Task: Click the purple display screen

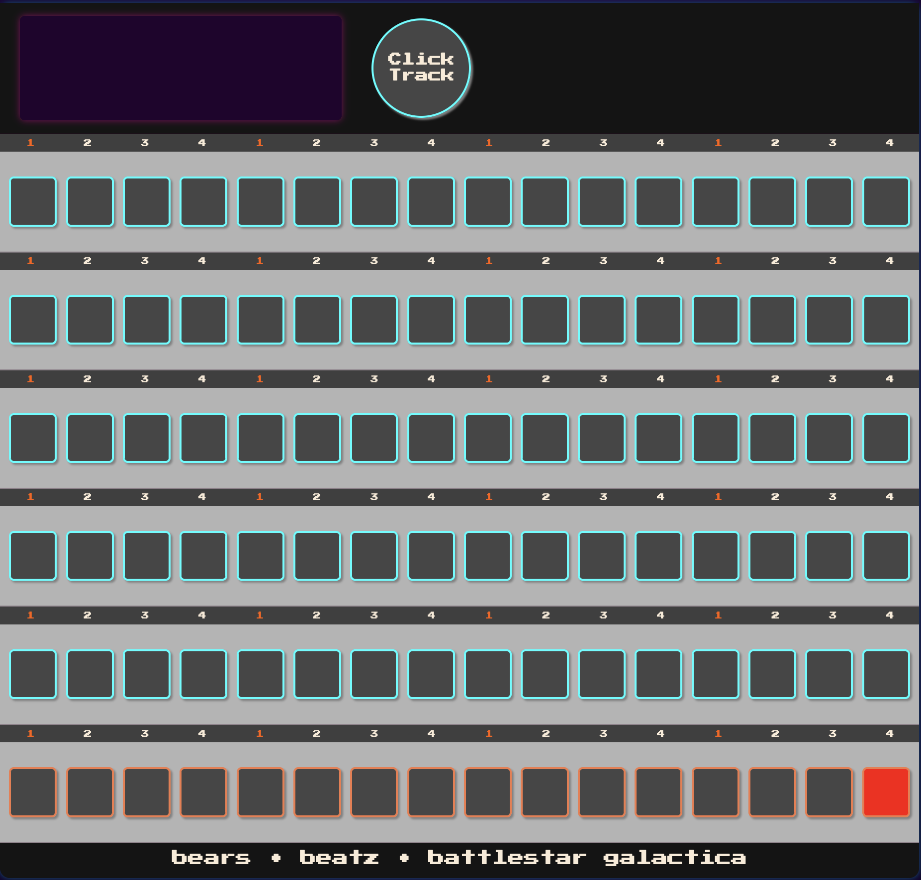Action: pos(181,68)
